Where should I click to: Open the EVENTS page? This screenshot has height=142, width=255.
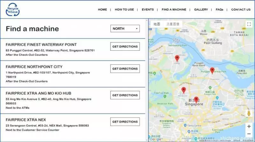pyautogui.click(x=148, y=10)
